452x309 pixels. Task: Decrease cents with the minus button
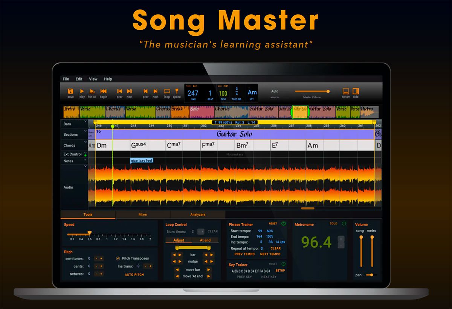96,266
